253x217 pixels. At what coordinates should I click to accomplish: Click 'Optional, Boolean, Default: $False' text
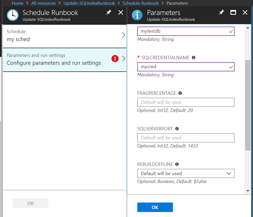(172, 181)
